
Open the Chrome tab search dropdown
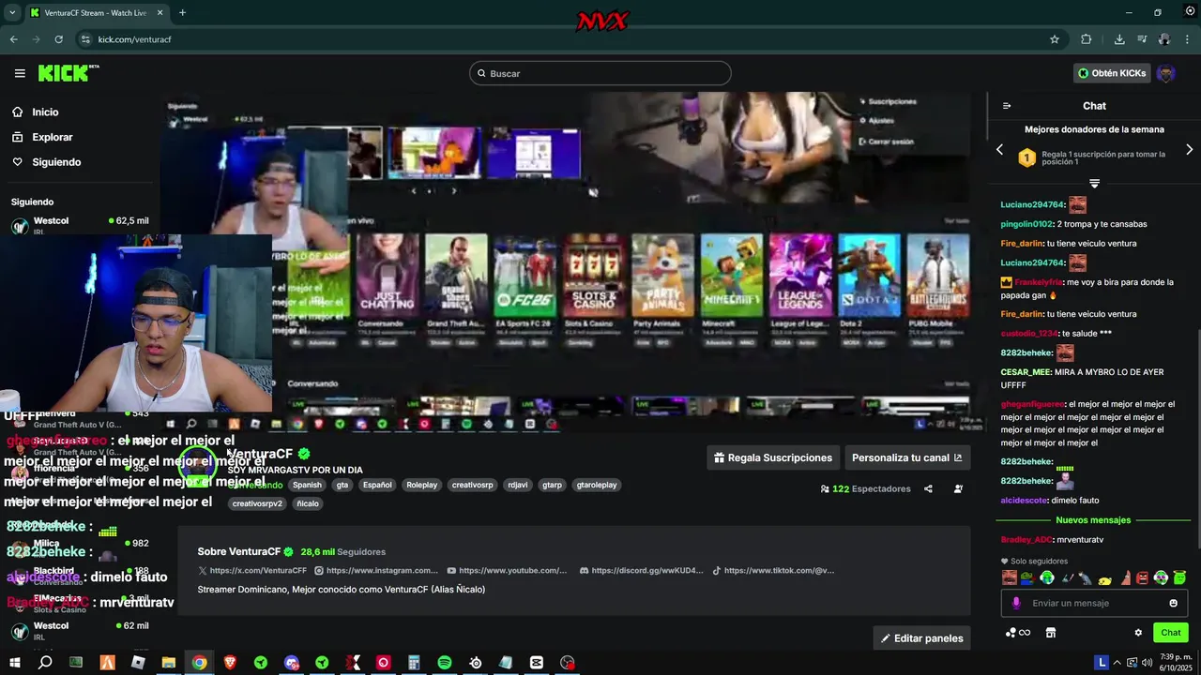[12, 12]
